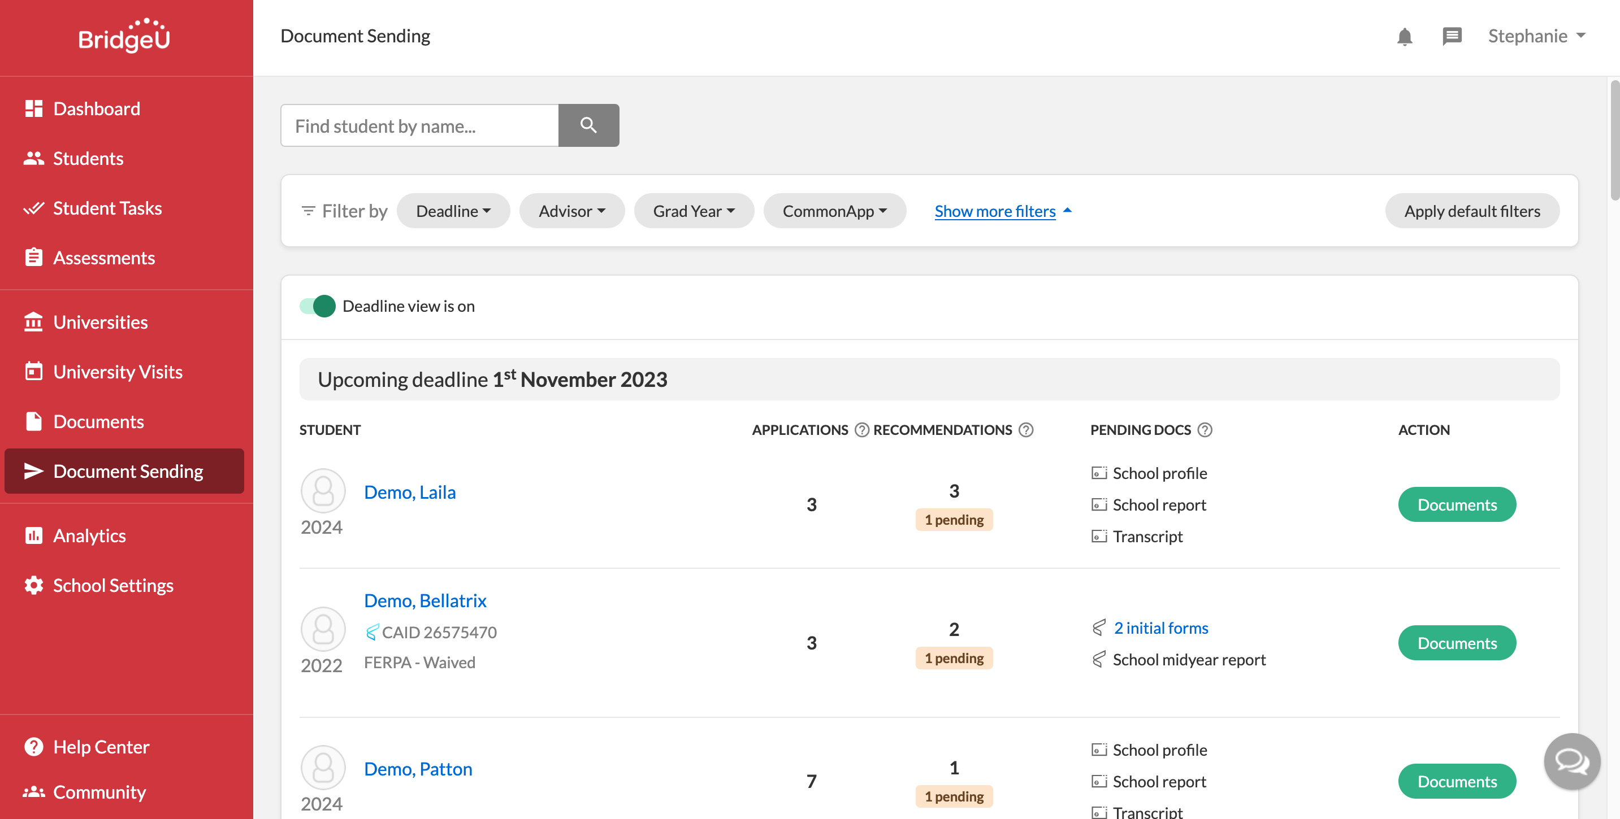This screenshot has width=1620, height=819.
Task: Click Patton's School profile pending doc
Action: 1160,750
